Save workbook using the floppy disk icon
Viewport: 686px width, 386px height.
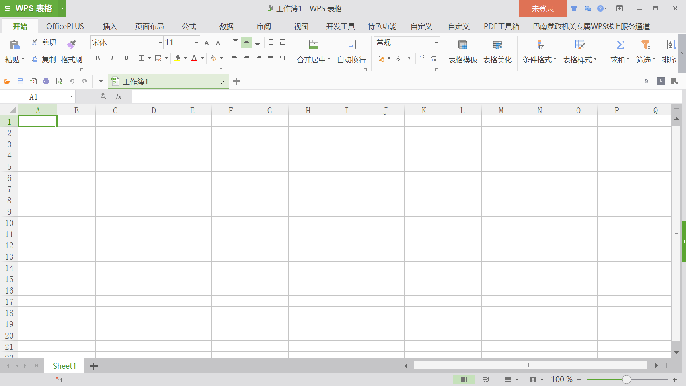coord(20,81)
